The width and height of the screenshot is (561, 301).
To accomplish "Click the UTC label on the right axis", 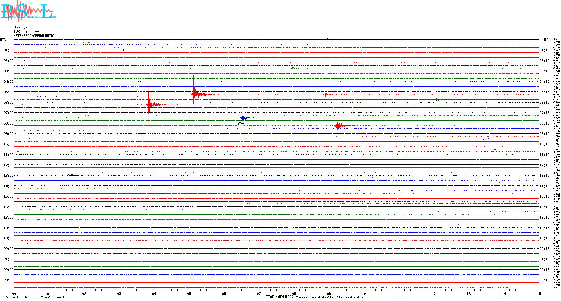I will [546, 40].
